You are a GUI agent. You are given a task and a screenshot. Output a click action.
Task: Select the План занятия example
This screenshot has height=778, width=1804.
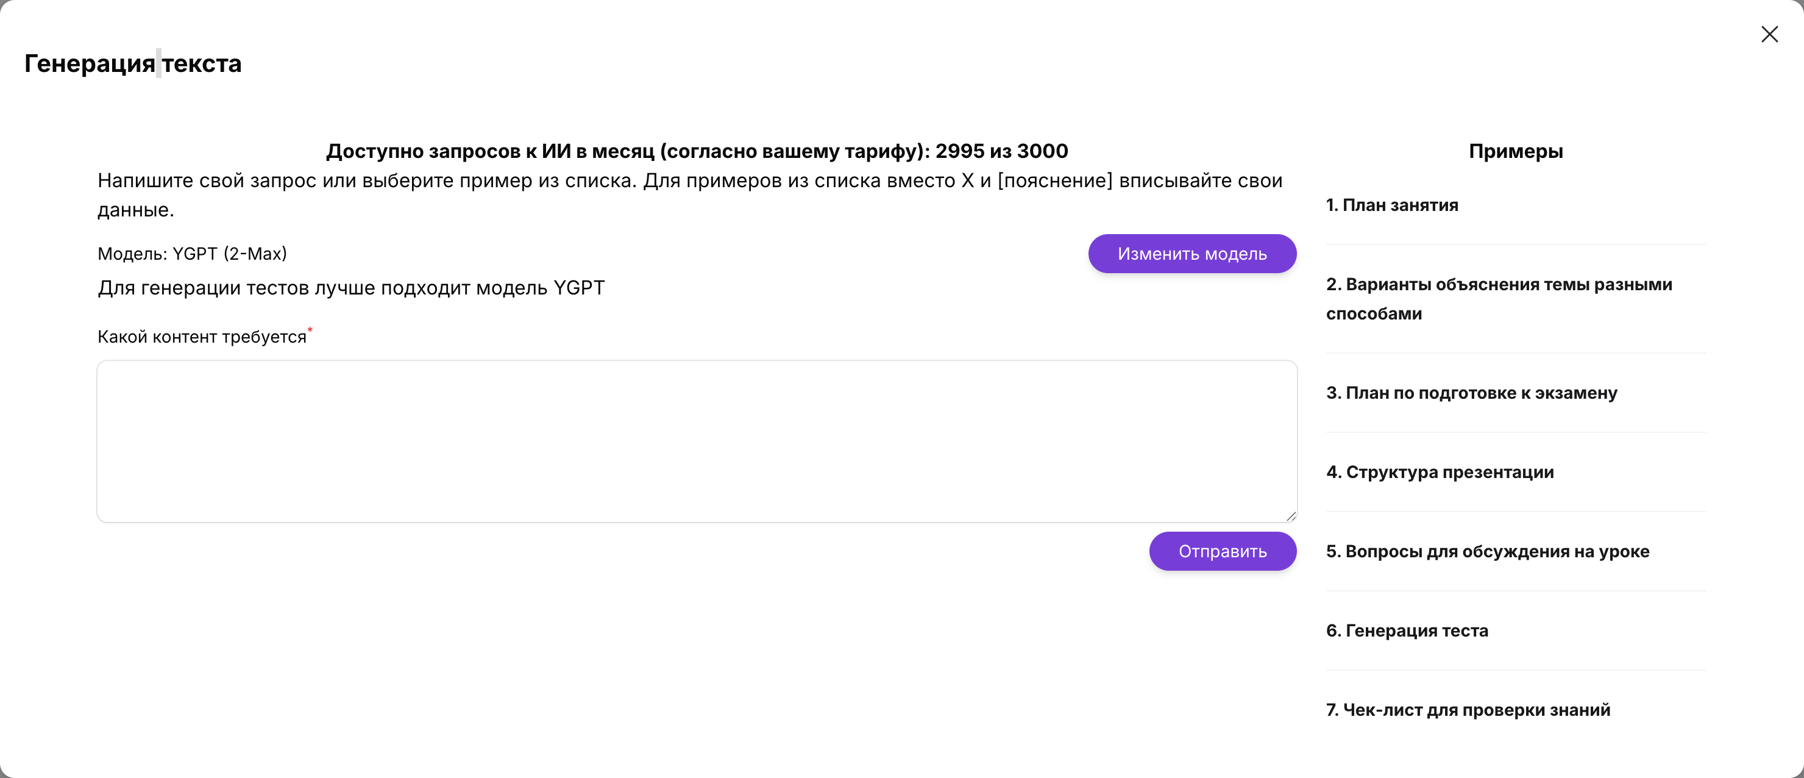pyautogui.click(x=1391, y=205)
